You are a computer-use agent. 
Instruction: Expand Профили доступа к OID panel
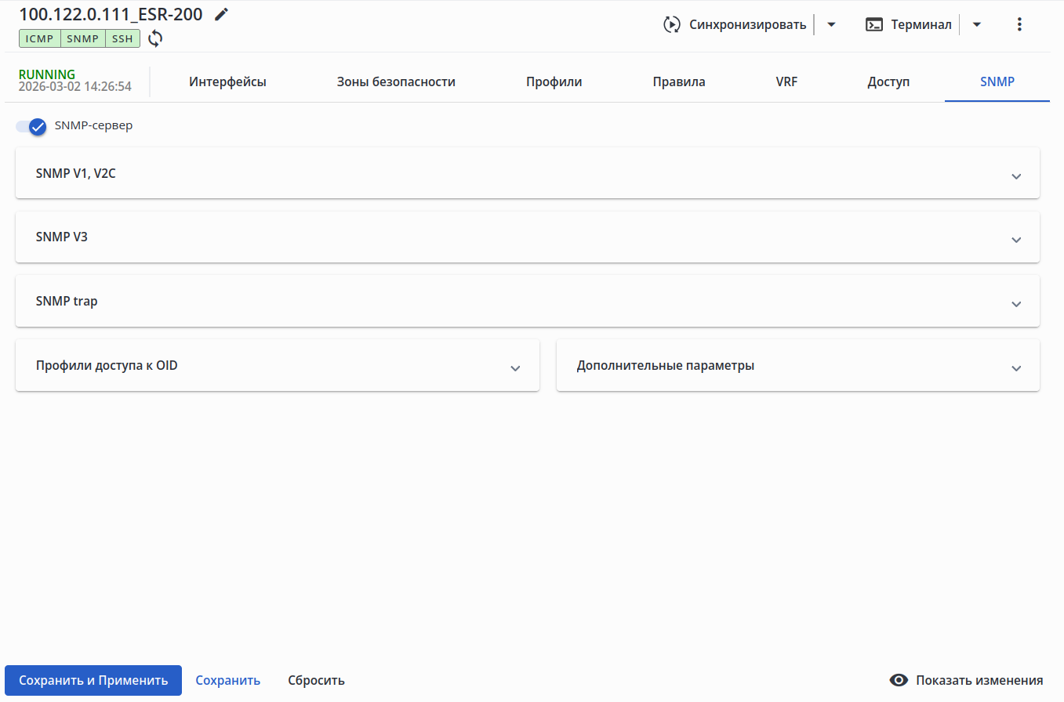278,366
